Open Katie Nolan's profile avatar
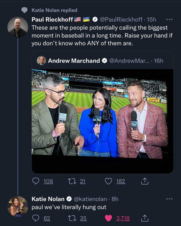The height and width of the screenshot is (226, 181). (x=18, y=206)
